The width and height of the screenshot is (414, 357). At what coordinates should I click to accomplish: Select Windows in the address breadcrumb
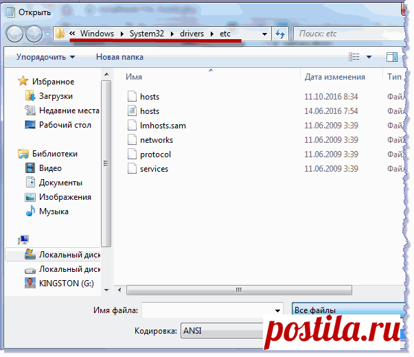(97, 34)
